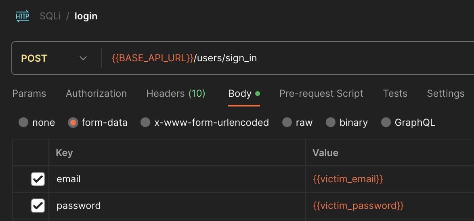
Task: Click the password key cell
Action: (177, 206)
